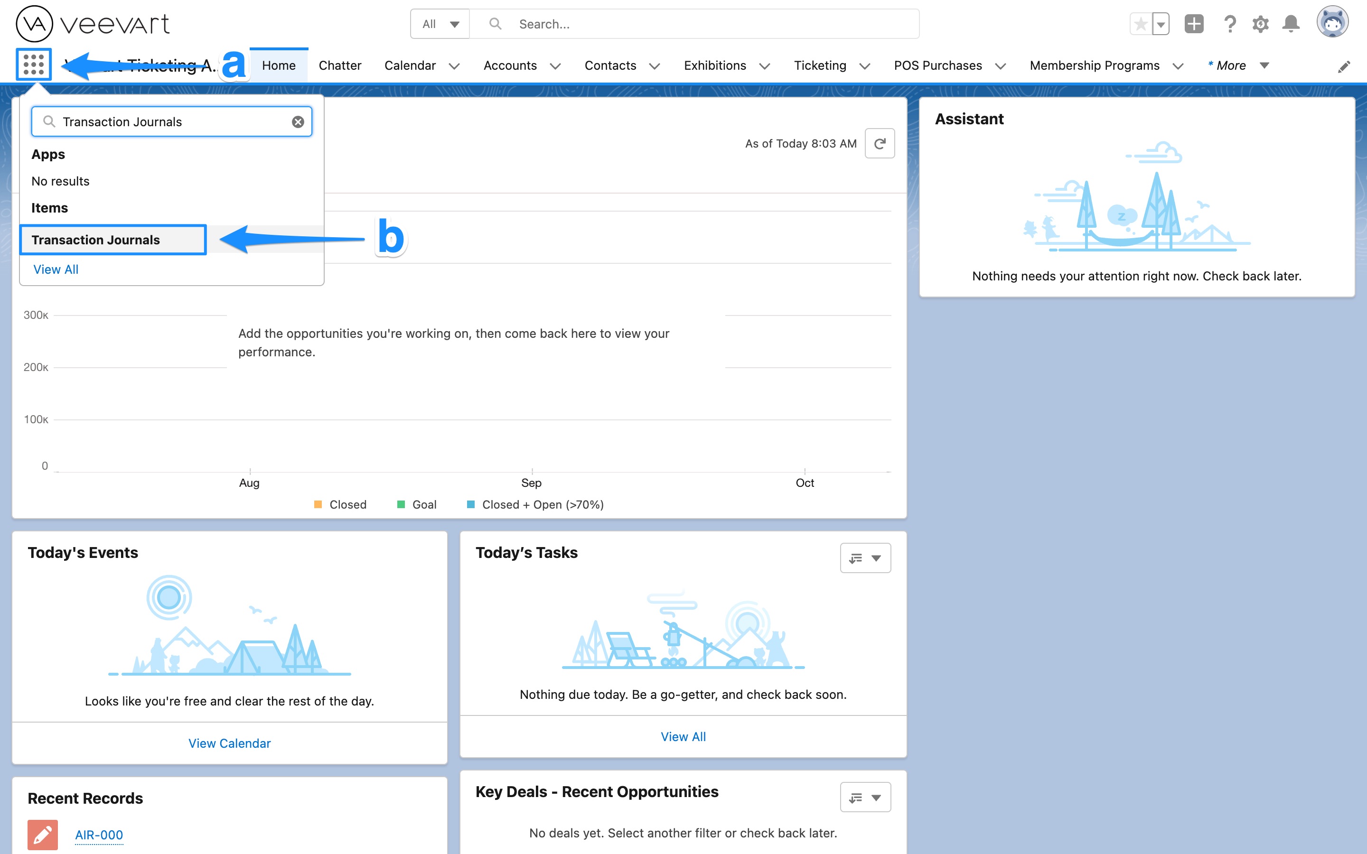Check notifications via the bell icon
This screenshot has height=854, width=1367.
(x=1291, y=24)
